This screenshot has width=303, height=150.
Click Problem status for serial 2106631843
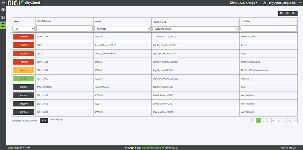tap(24, 37)
